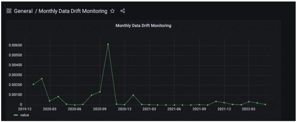Click the 2019-12 x-axis label
Viewport: 297px width, 122px height.
click(x=25, y=109)
